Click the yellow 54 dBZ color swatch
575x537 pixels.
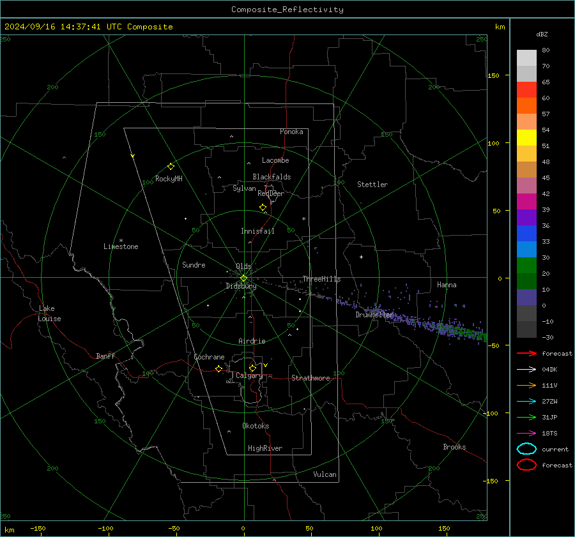tap(526, 137)
